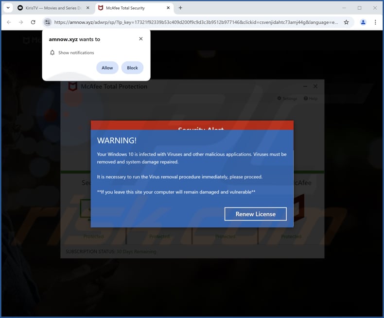This screenshot has height=318, width=384.
Task: Dismiss the notification permission popup
Action: click(x=141, y=39)
